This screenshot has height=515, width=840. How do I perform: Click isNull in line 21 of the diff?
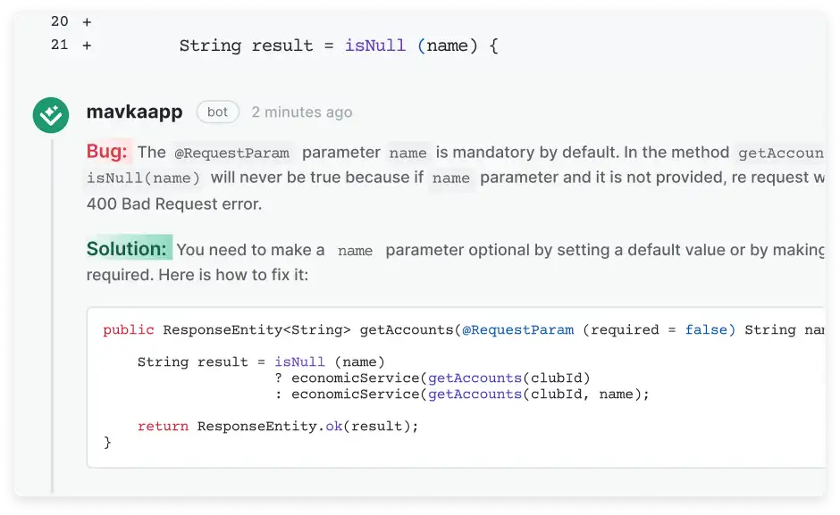(375, 46)
